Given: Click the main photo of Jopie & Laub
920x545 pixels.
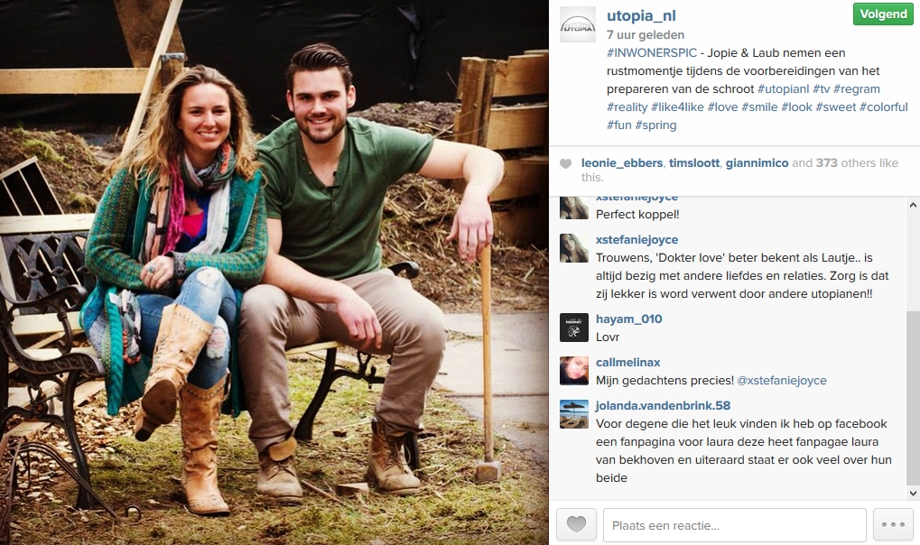Looking at the screenshot, I should (274, 272).
